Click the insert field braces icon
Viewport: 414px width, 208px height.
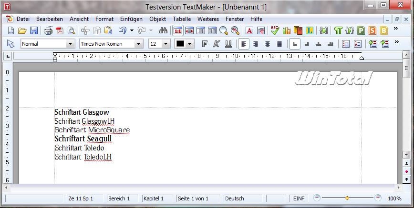coord(323,30)
